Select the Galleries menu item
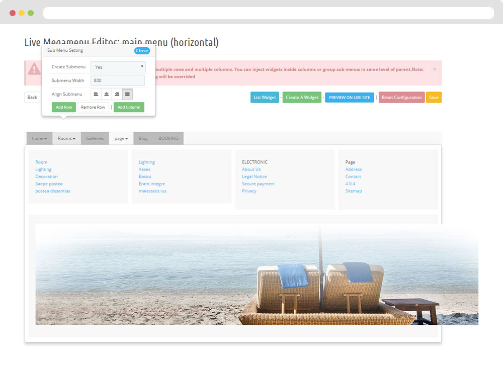The width and height of the screenshot is (503, 365). tap(95, 138)
